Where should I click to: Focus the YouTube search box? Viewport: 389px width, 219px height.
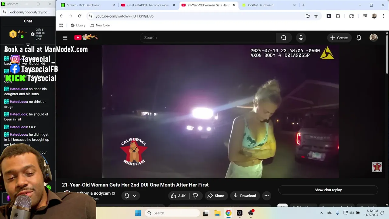tap(208, 38)
